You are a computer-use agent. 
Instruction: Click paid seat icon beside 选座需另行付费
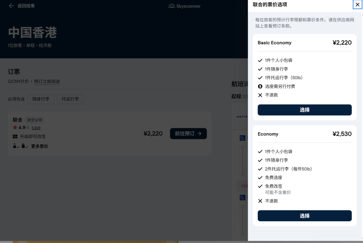coord(260,86)
